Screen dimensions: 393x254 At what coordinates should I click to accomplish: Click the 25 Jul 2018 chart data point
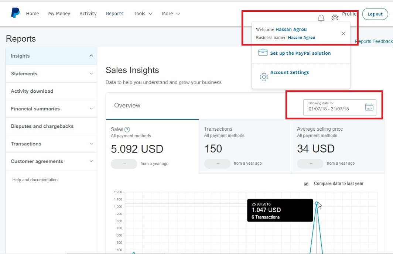tap(317, 203)
